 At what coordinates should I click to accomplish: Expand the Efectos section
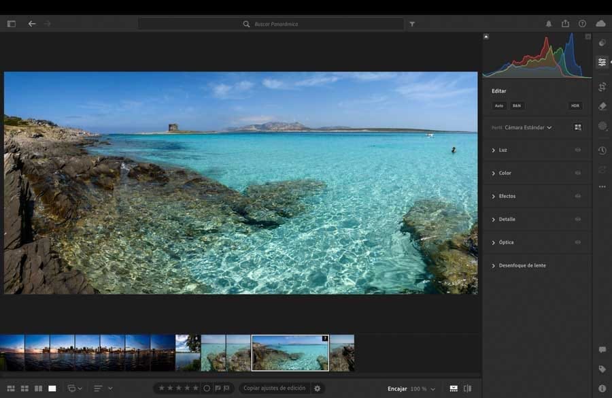pos(507,196)
